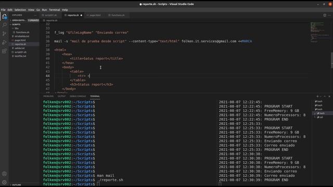The height and width of the screenshot is (187, 333).
Task: Open script01.sh in the explorer tree
Action: [x=21, y=52]
